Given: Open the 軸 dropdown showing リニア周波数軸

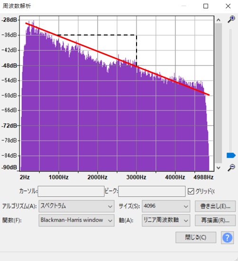Looking at the screenshot, I should (x=166, y=220).
